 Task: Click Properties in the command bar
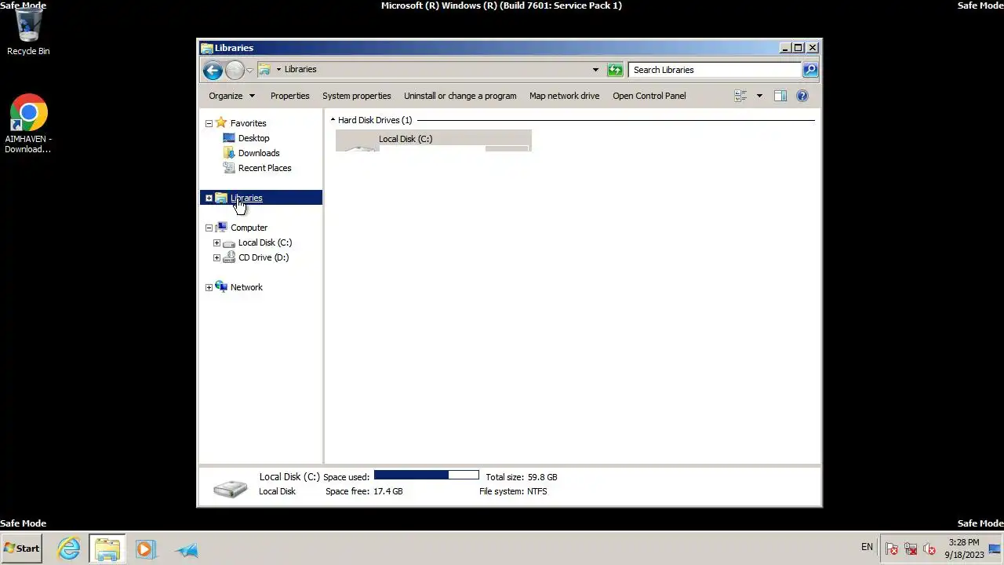click(x=290, y=96)
